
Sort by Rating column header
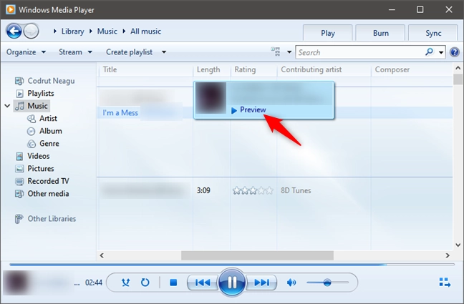[253, 70]
